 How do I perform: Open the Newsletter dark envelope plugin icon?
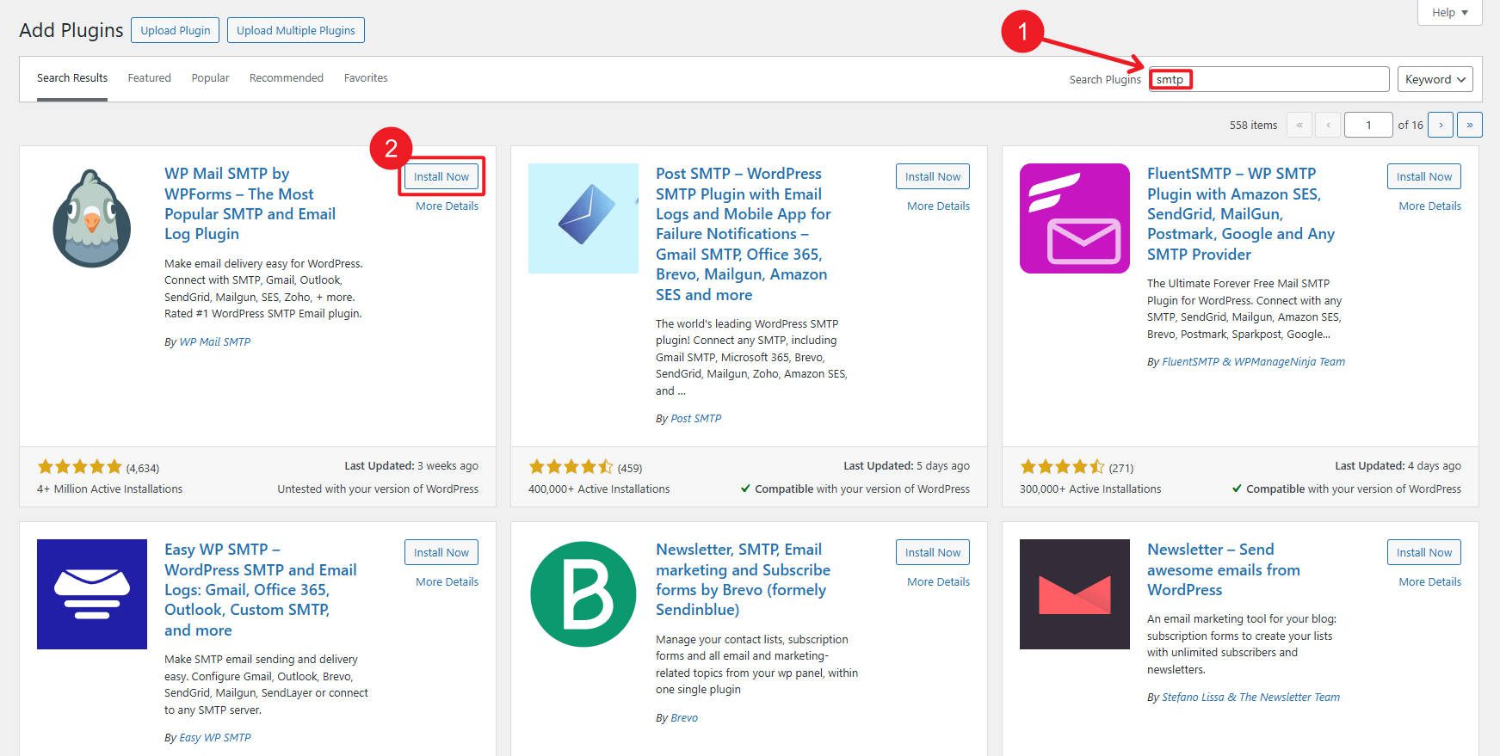tap(1075, 594)
